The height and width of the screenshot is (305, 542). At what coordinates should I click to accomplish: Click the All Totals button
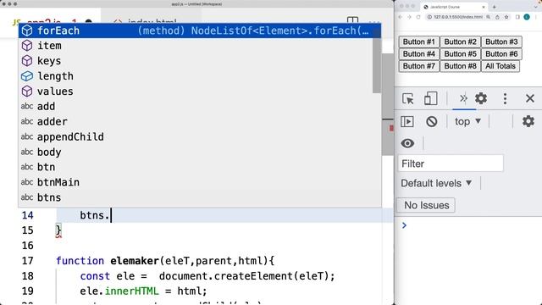point(501,66)
